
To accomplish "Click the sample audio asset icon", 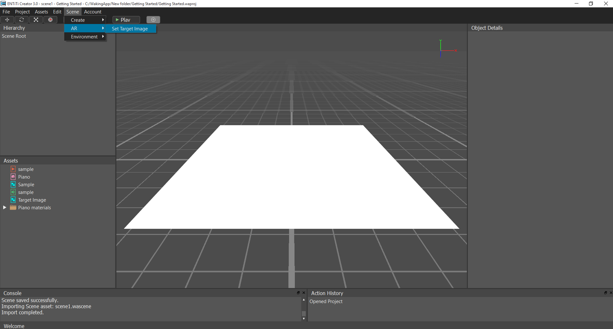I will coord(13,192).
